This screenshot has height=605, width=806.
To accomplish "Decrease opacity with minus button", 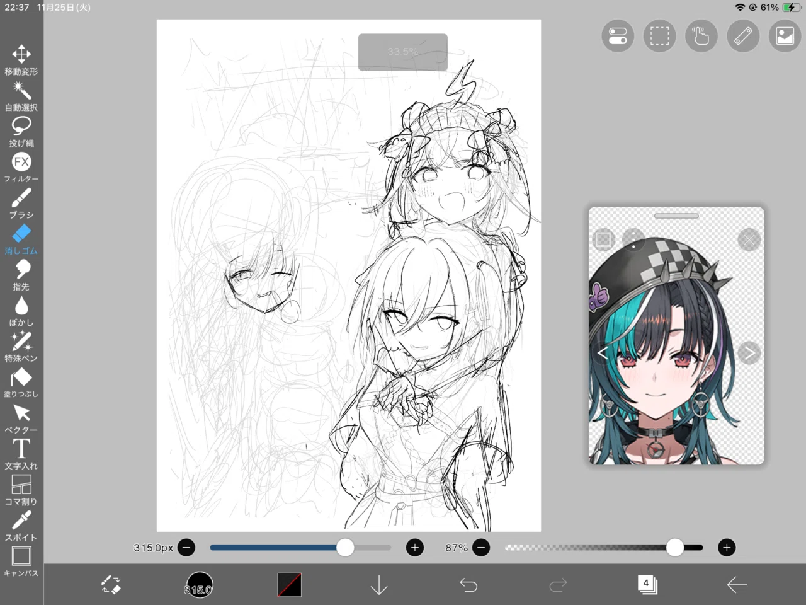I will coord(481,548).
